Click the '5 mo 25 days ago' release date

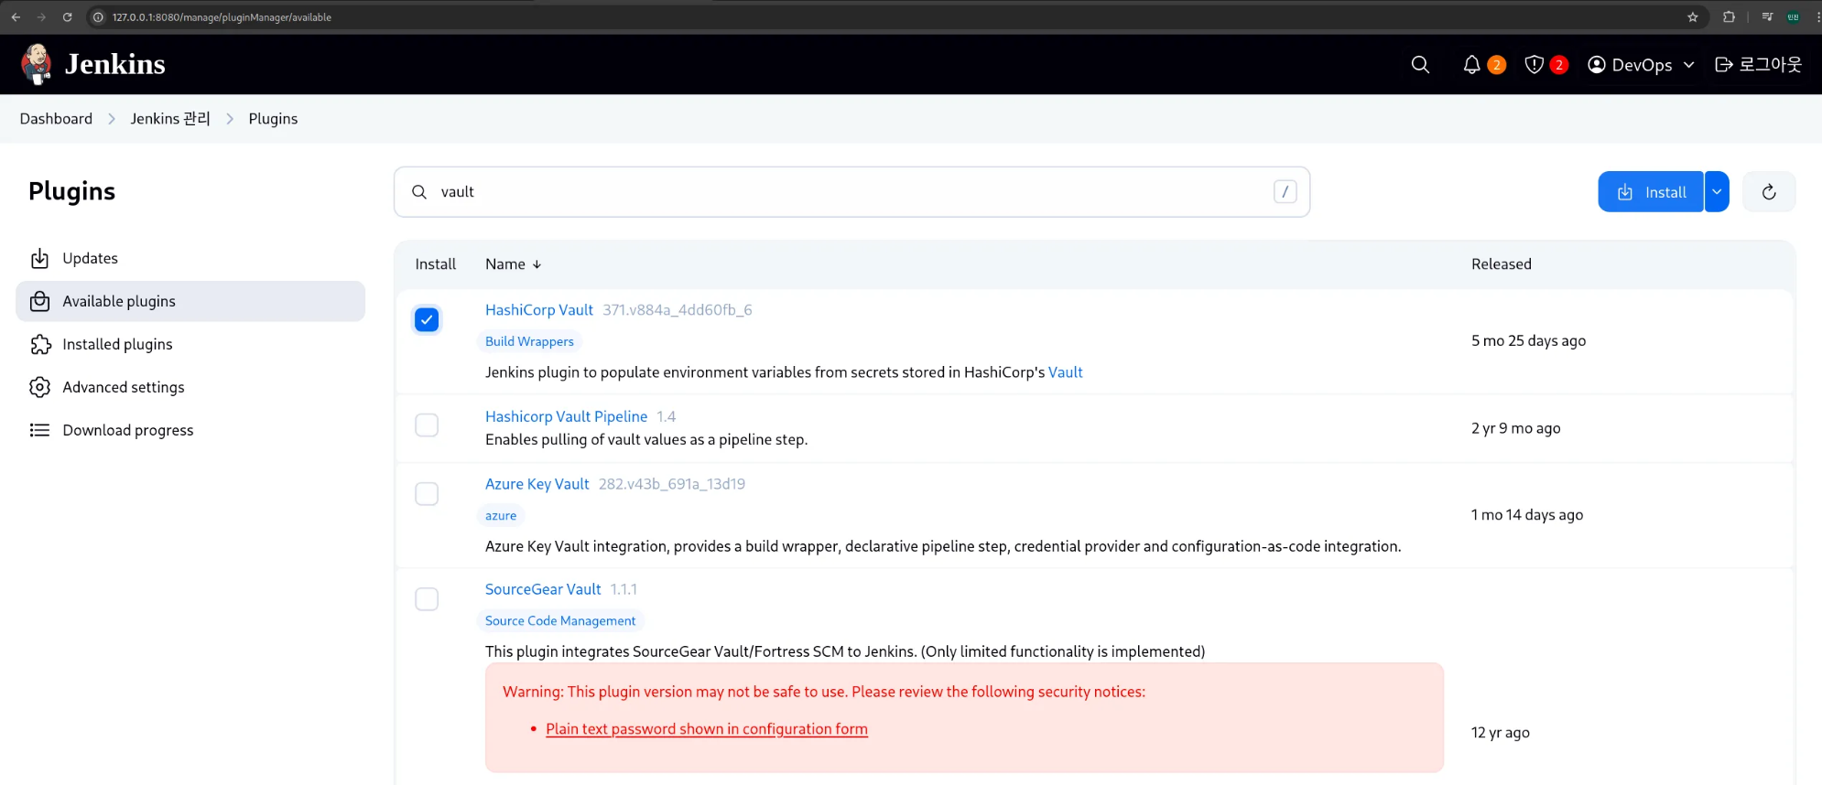(x=1528, y=340)
